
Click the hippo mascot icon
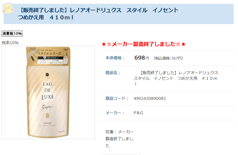pyautogui.click(x=8, y=8)
